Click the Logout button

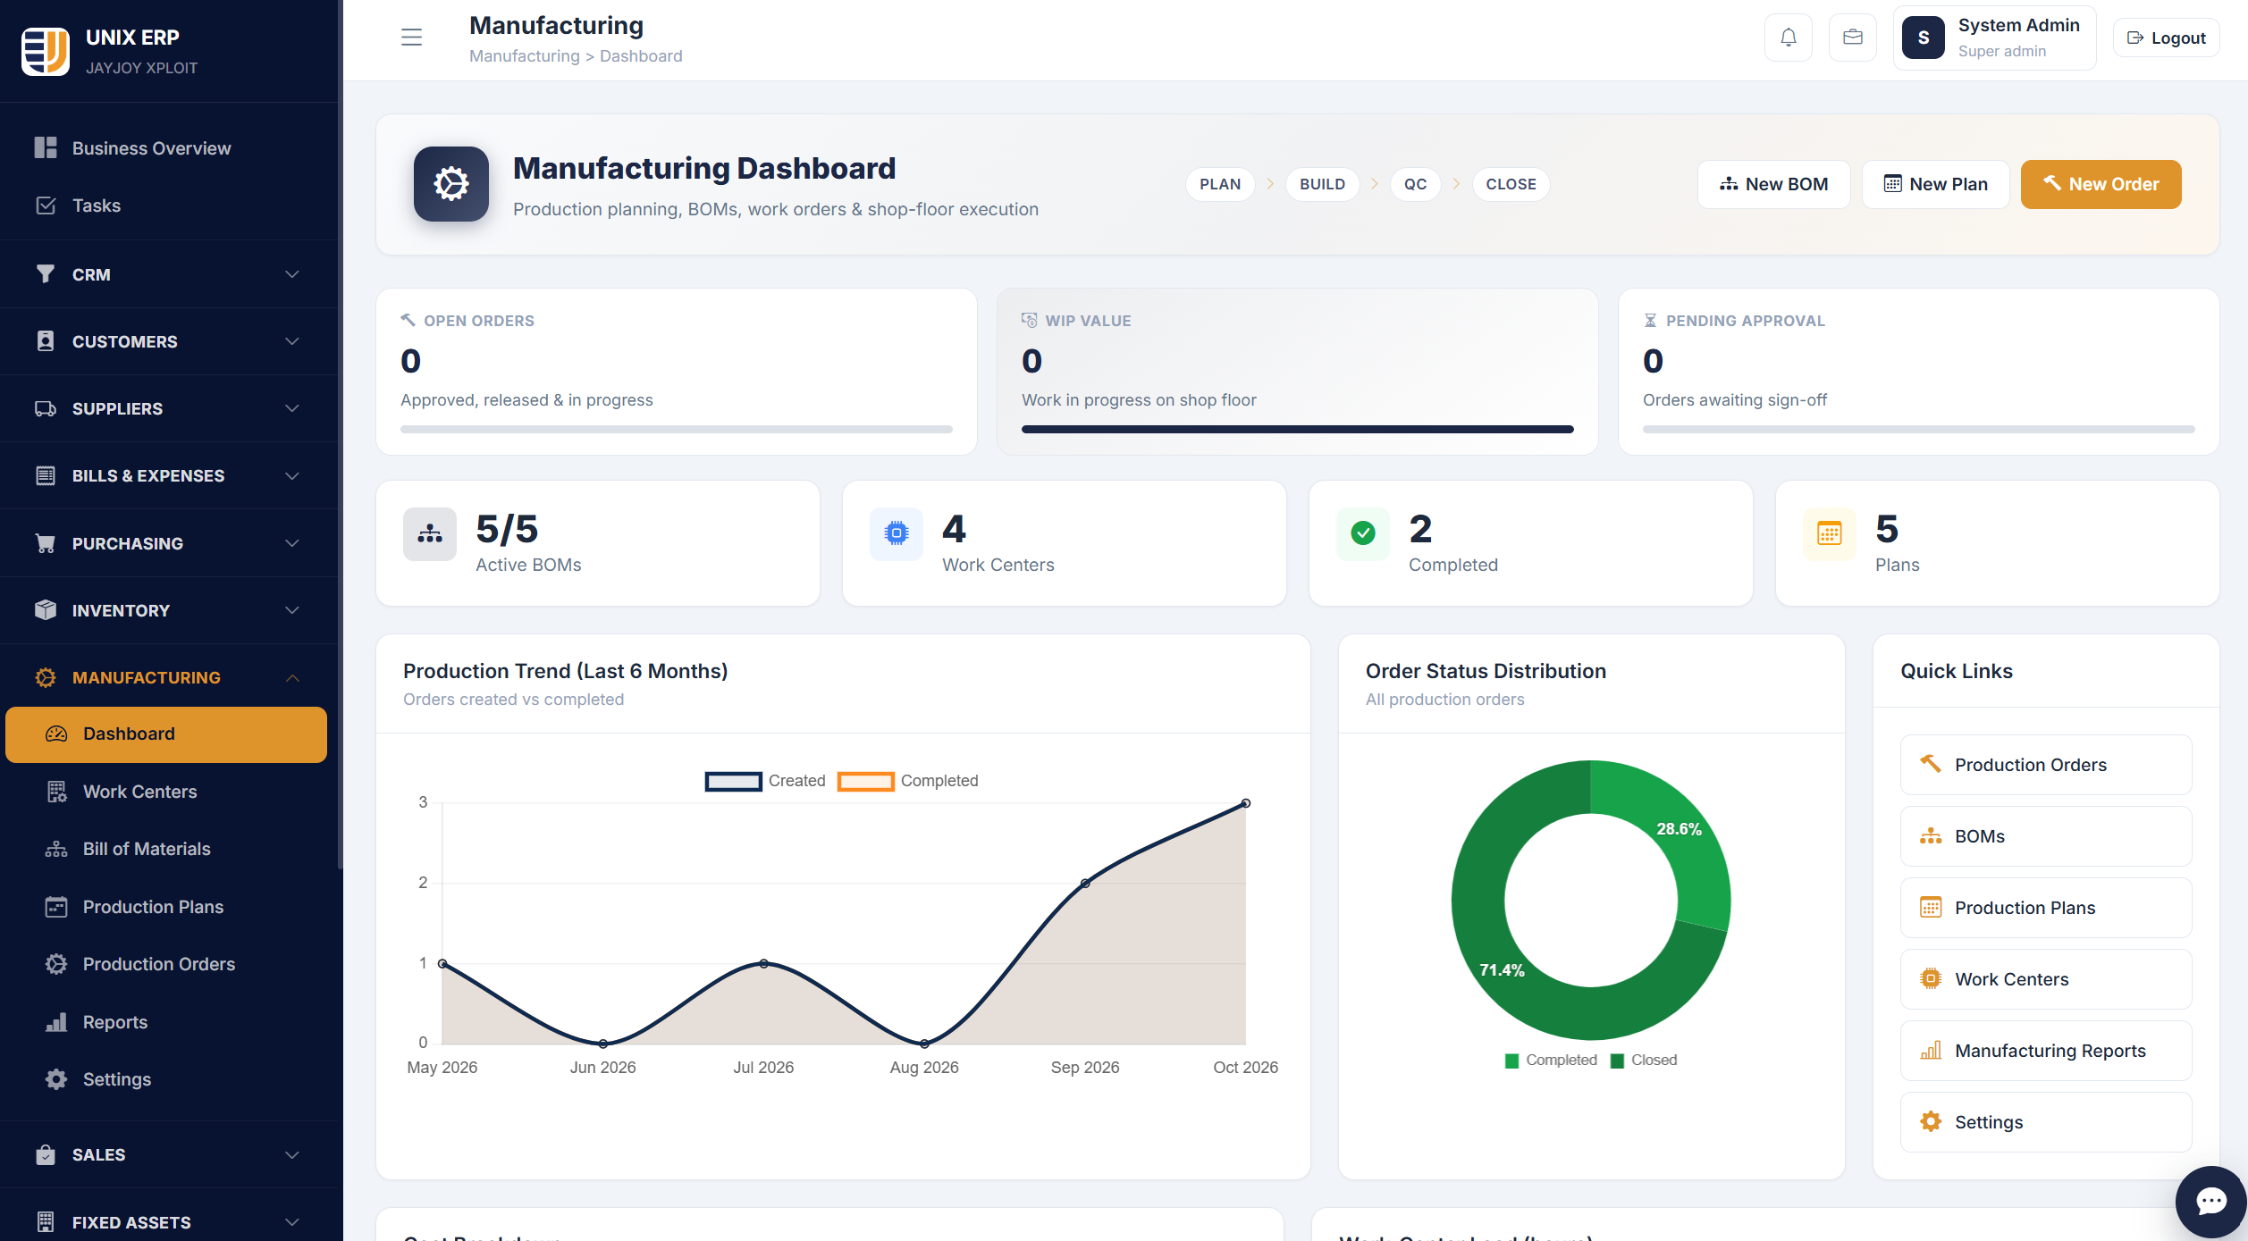2166,38
